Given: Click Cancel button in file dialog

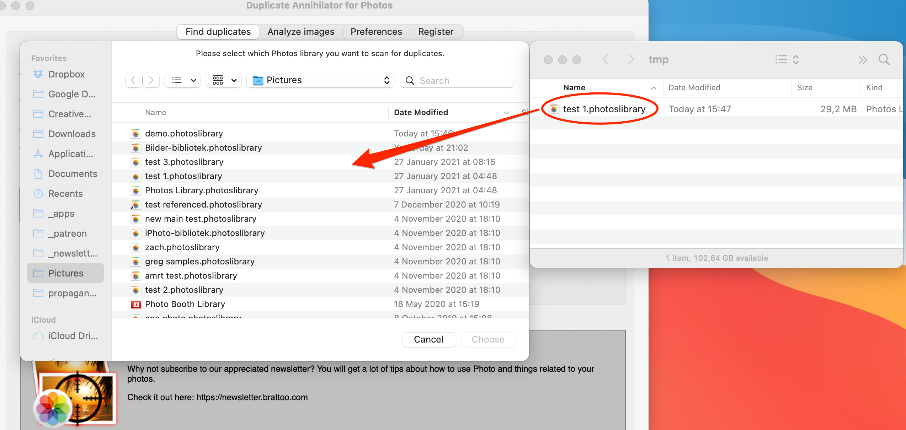Looking at the screenshot, I should pyautogui.click(x=429, y=339).
